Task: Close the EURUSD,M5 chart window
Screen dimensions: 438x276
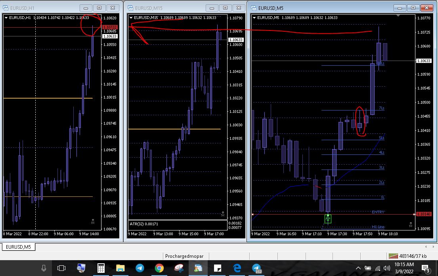Action: [x=427, y=8]
